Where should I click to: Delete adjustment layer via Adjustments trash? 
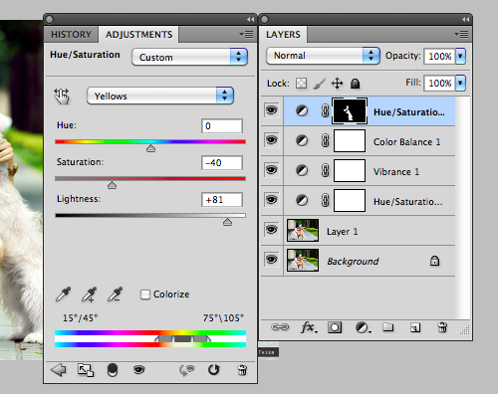pos(242,370)
